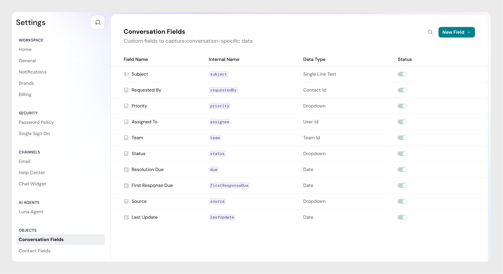
Task: Open Single Sign On settings
Action: tap(34, 134)
